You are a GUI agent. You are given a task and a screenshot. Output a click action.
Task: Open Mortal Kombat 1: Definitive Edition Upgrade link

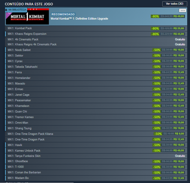tap(79, 19)
